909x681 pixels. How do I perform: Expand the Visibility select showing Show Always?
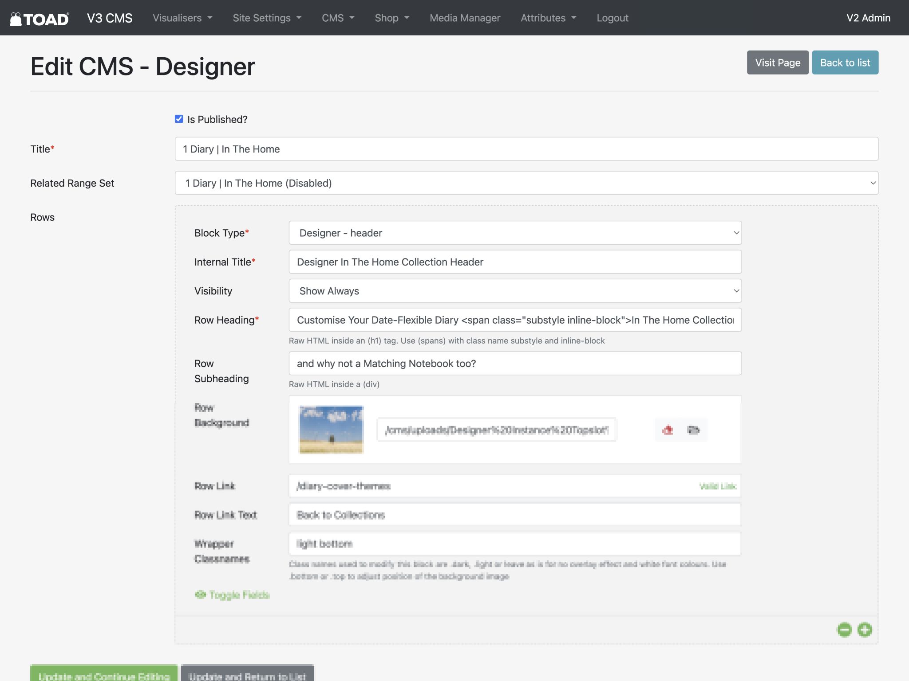pyautogui.click(x=515, y=291)
